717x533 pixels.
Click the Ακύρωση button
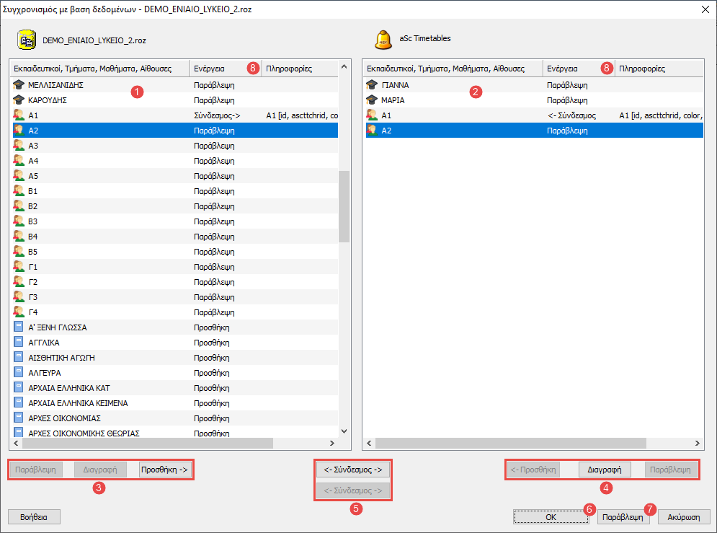point(684,517)
